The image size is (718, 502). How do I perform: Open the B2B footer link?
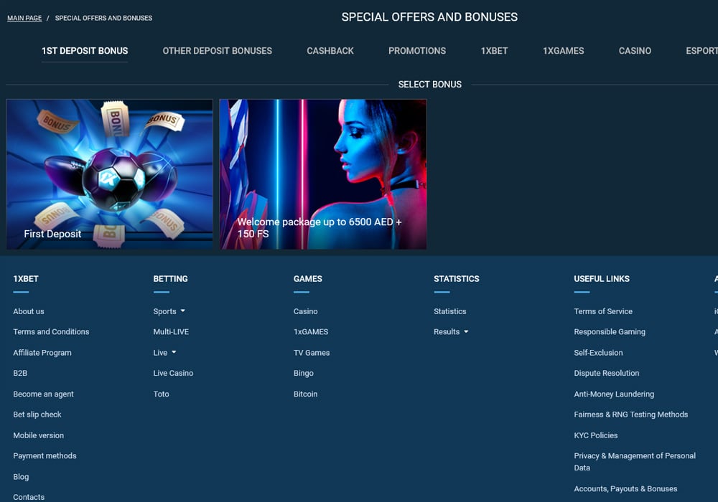tap(20, 373)
